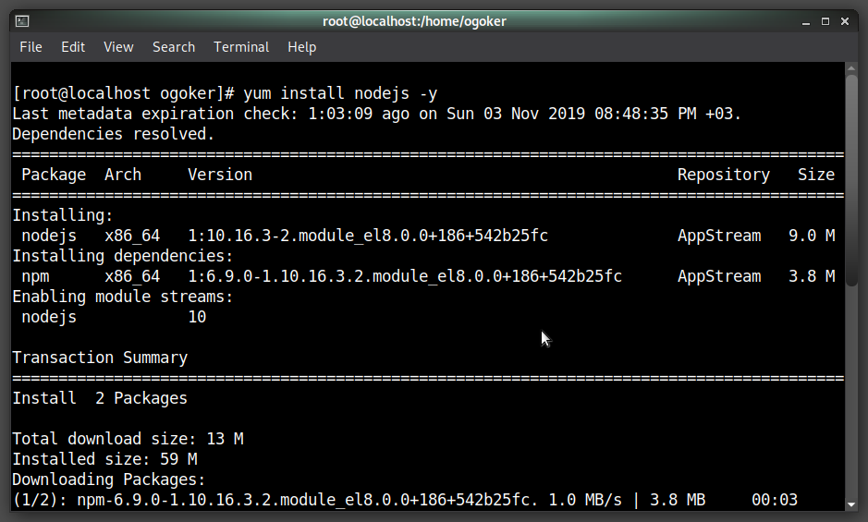Image resolution: width=868 pixels, height=522 pixels.
Task: Click the 'Enabling module streams:' line
Action: click(x=123, y=297)
